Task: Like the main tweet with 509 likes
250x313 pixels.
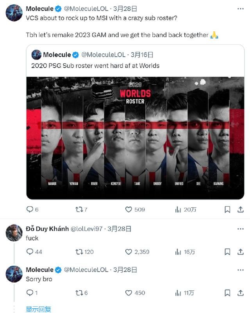Action: click(129, 210)
